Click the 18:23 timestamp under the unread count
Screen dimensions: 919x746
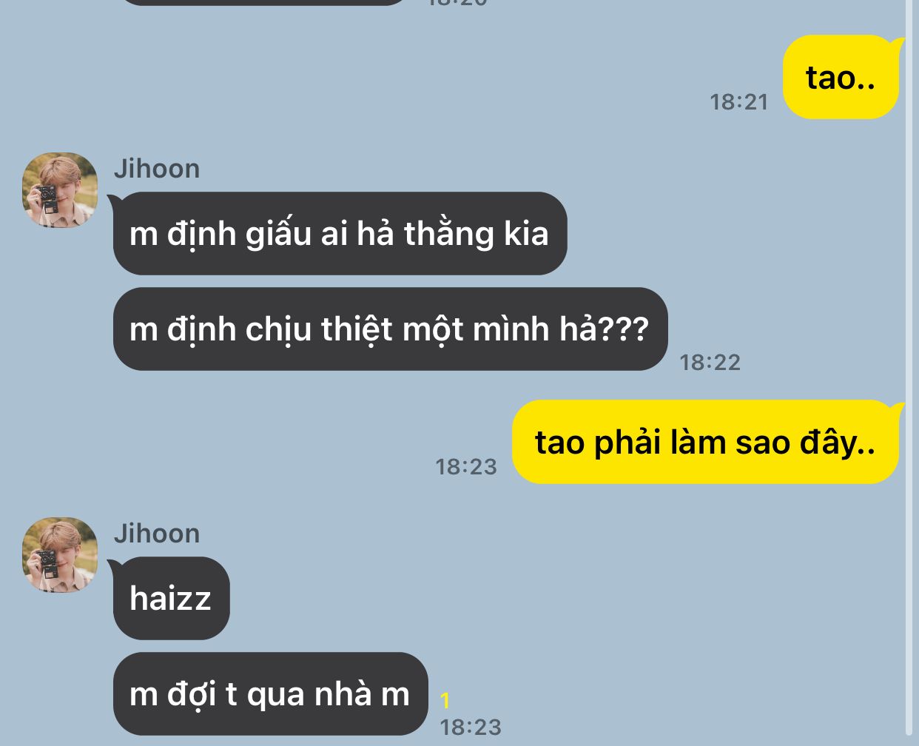coord(471,727)
